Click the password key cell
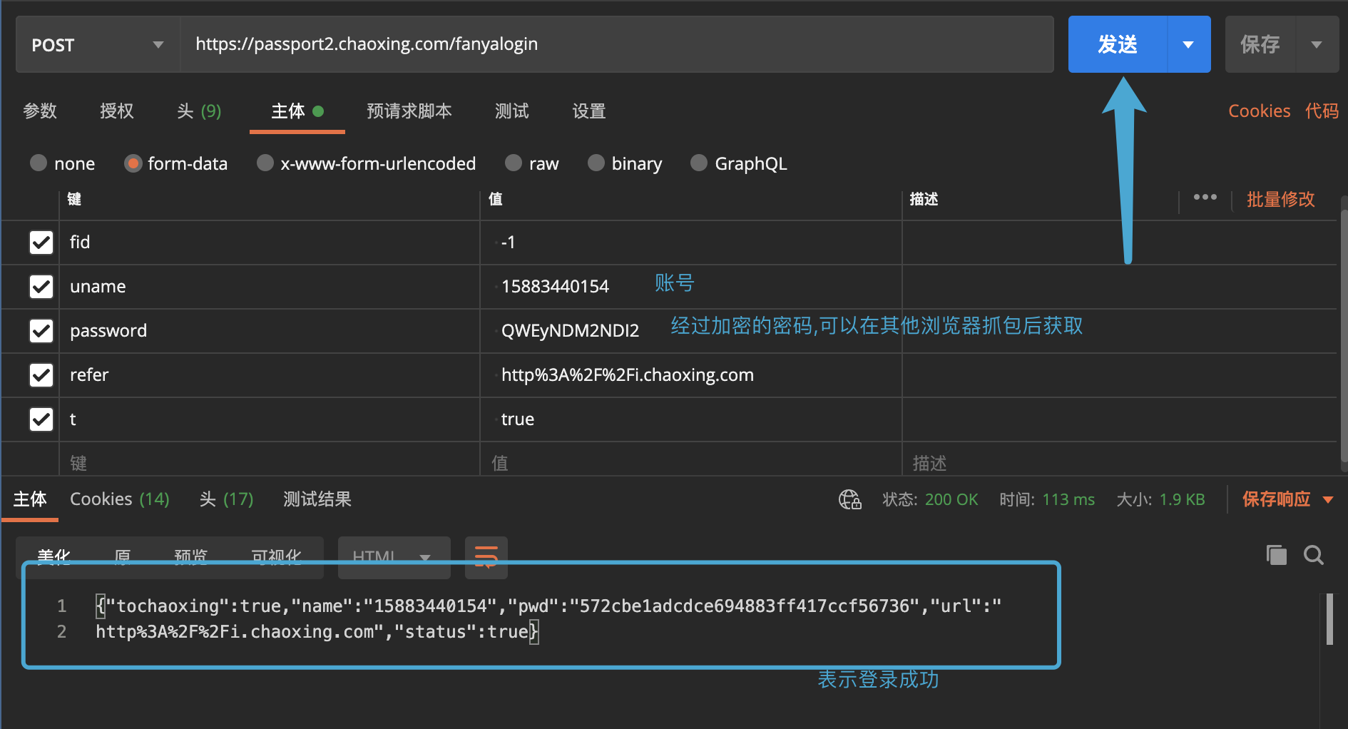1348x729 pixels. pos(270,331)
